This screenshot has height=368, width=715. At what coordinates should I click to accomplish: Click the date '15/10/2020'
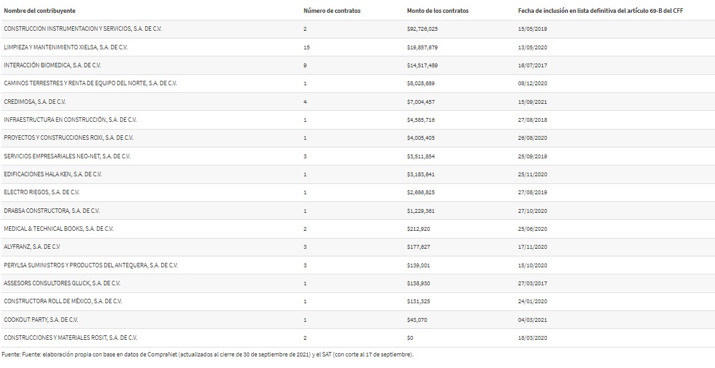tap(533, 265)
